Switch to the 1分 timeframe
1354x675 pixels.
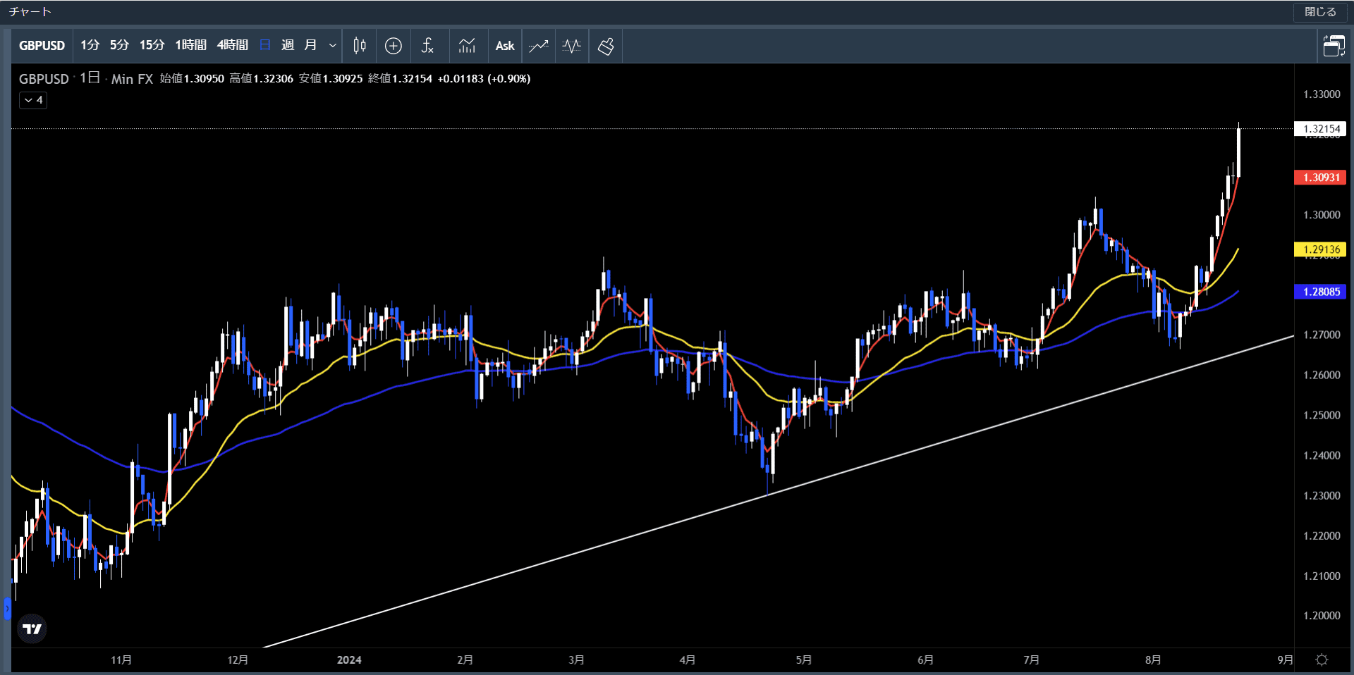pos(90,46)
